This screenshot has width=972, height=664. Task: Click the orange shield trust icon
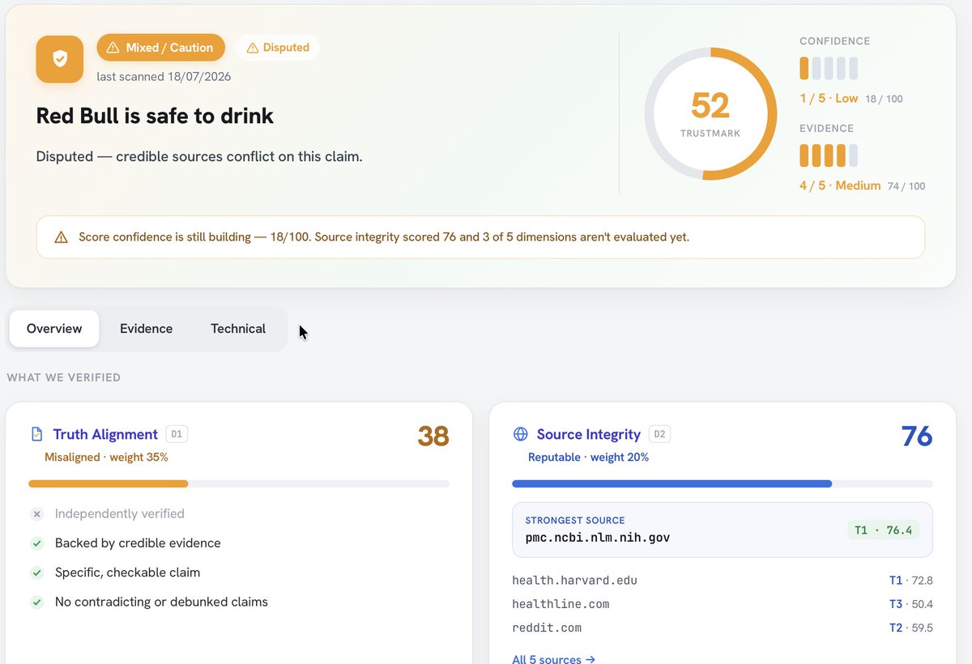click(59, 59)
